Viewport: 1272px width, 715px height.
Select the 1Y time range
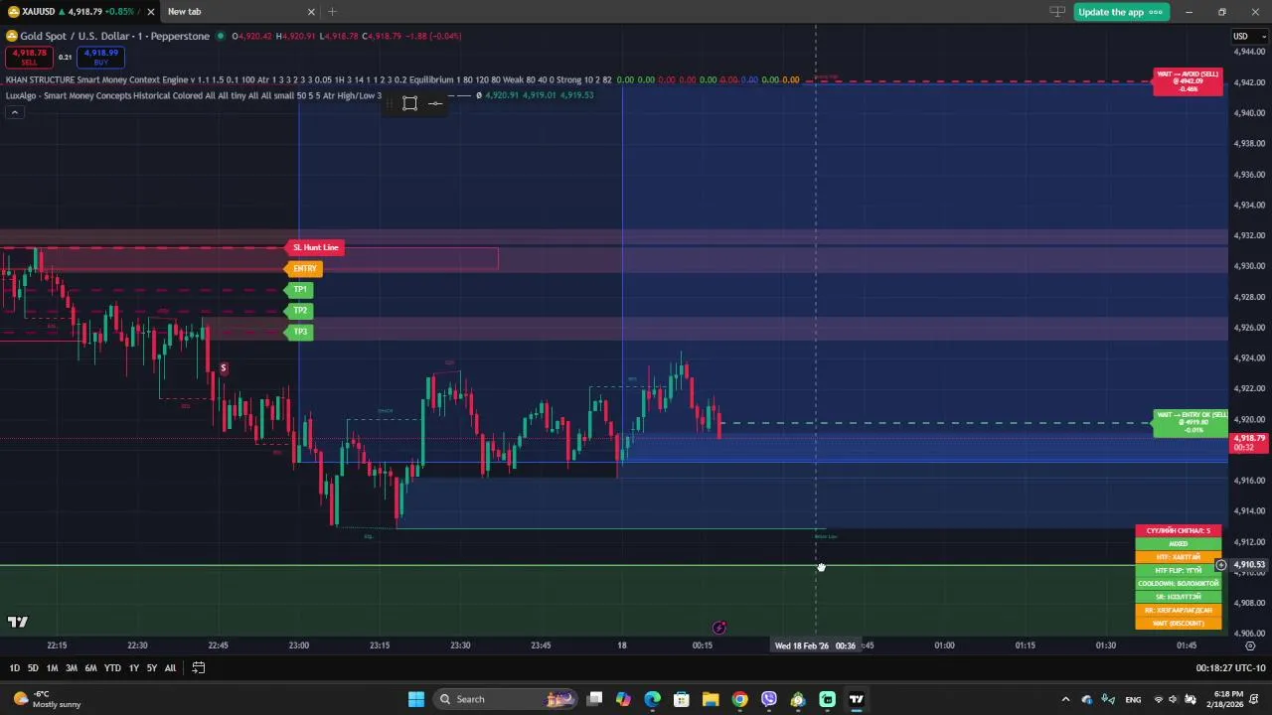134,668
